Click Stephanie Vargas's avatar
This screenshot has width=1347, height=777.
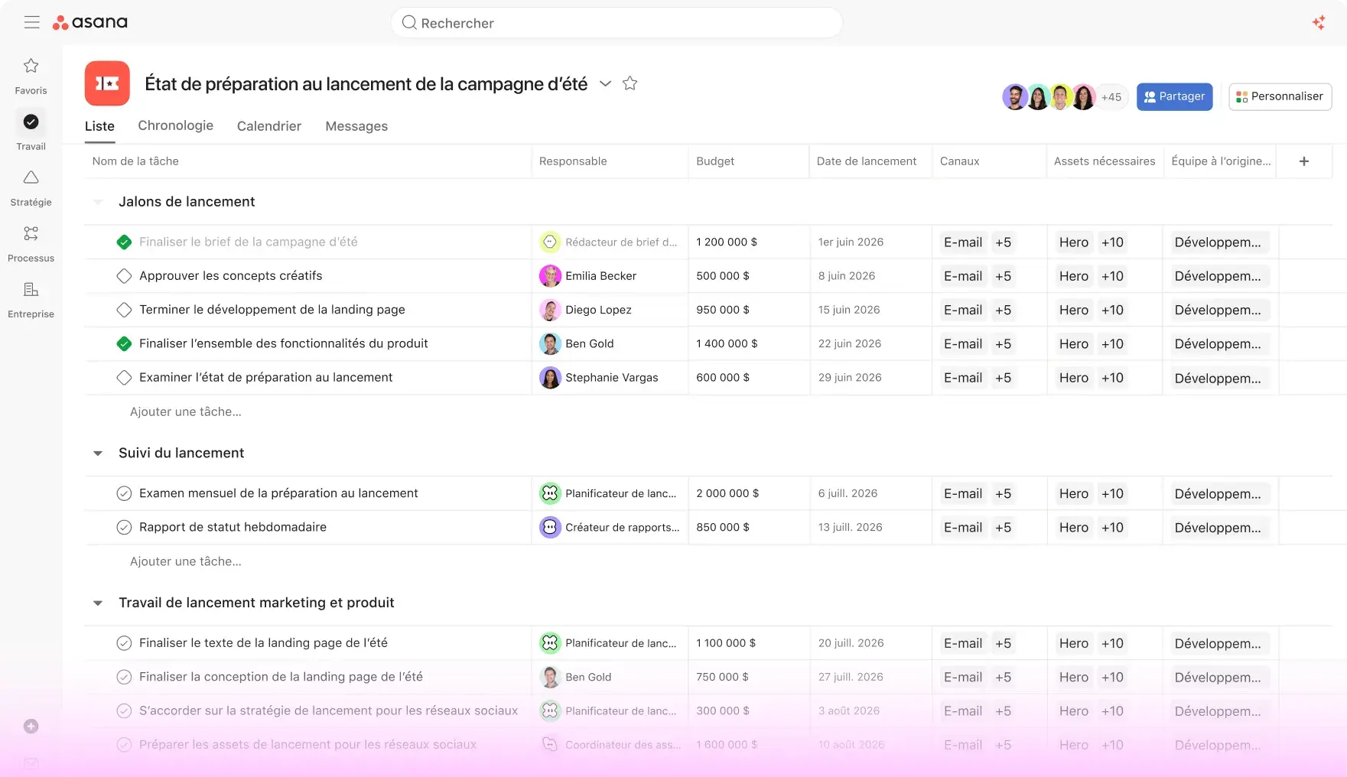coord(550,378)
